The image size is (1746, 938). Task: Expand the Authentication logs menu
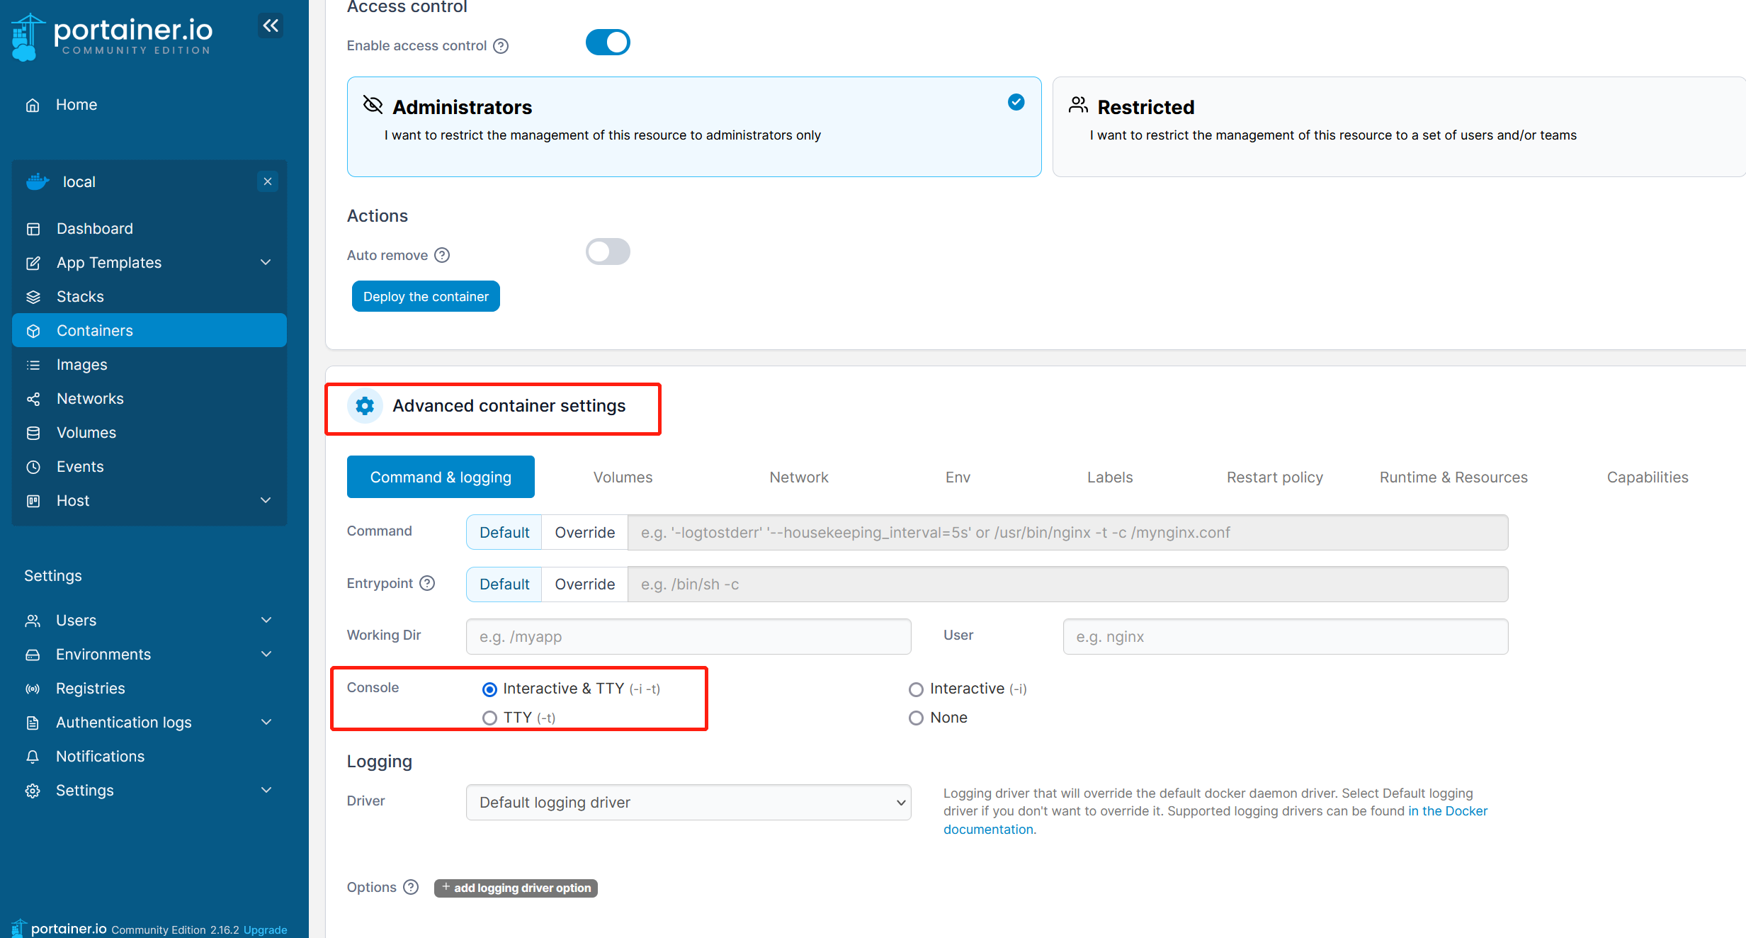coord(266,723)
